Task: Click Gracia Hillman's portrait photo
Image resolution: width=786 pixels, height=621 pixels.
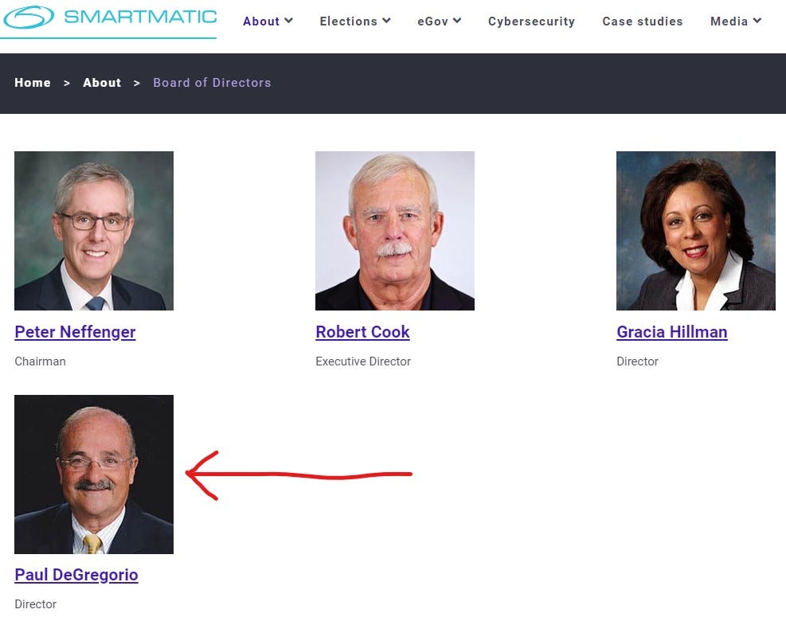Action: point(696,231)
